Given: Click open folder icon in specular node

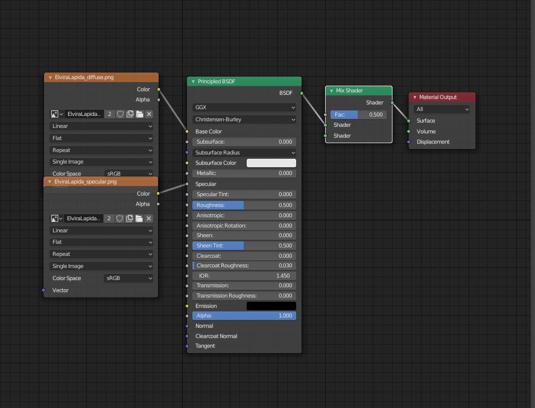Looking at the screenshot, I should coord(139,218).
